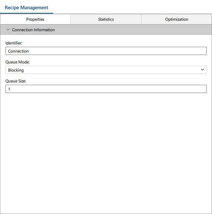Image resolution: width=212 pixels, height=214 pixels.
Task: Switch to the Optimization tab
Action: tap(176, 19)
